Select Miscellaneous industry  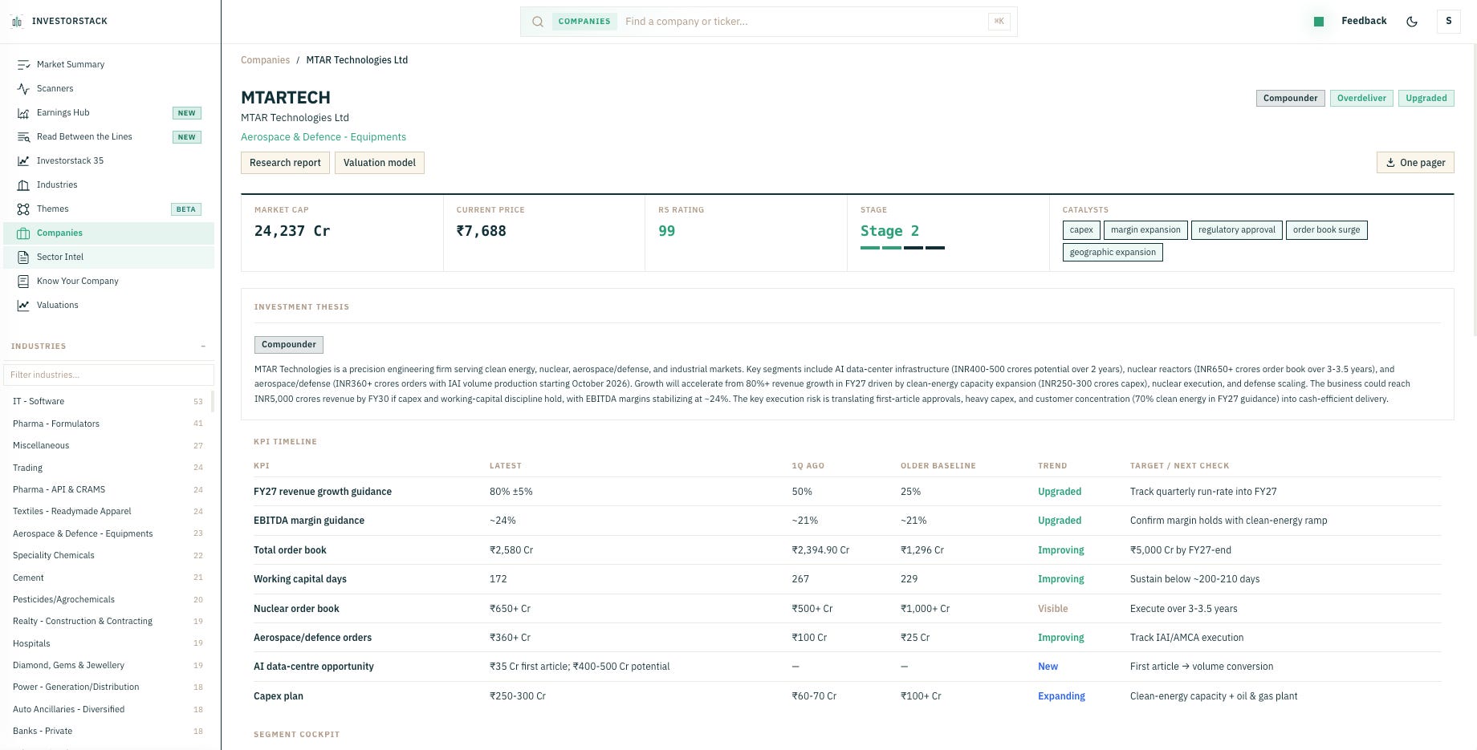tap(108, 445)
